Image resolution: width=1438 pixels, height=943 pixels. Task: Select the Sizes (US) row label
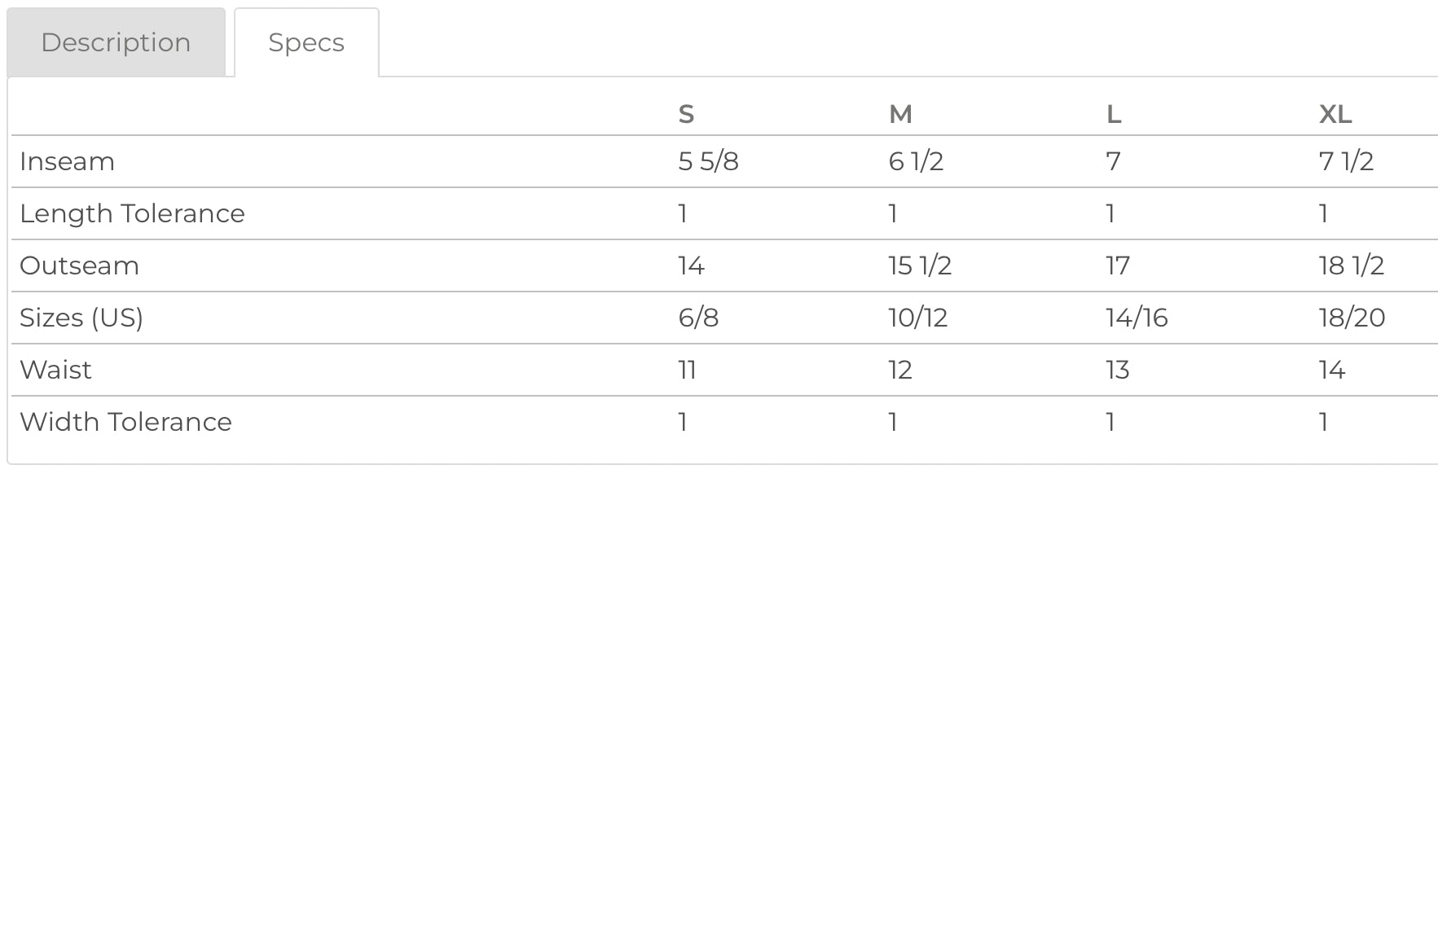click(x=81, y=318)
